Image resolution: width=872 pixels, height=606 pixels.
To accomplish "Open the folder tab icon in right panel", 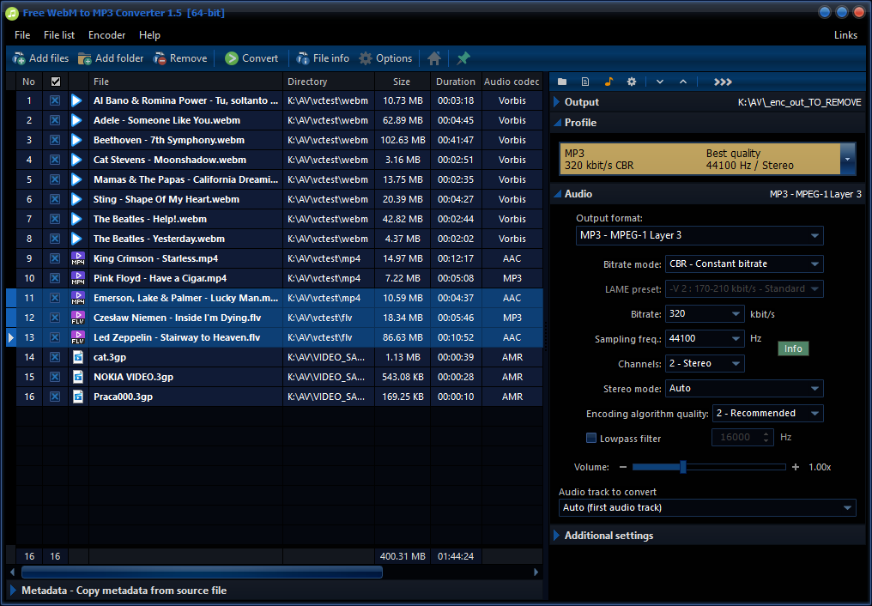I will click(x=562, y=82).
